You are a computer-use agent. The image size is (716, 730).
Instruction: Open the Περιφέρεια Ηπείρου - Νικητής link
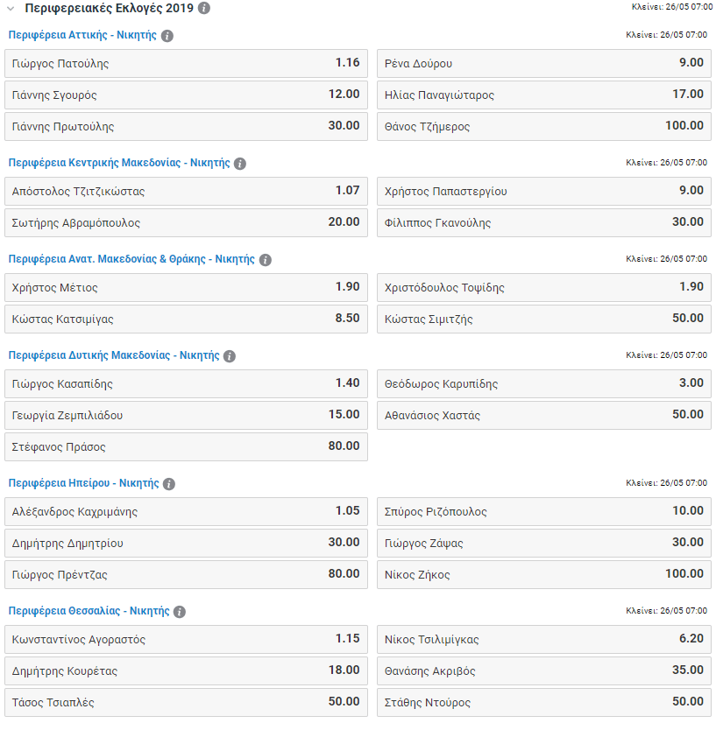83,483
